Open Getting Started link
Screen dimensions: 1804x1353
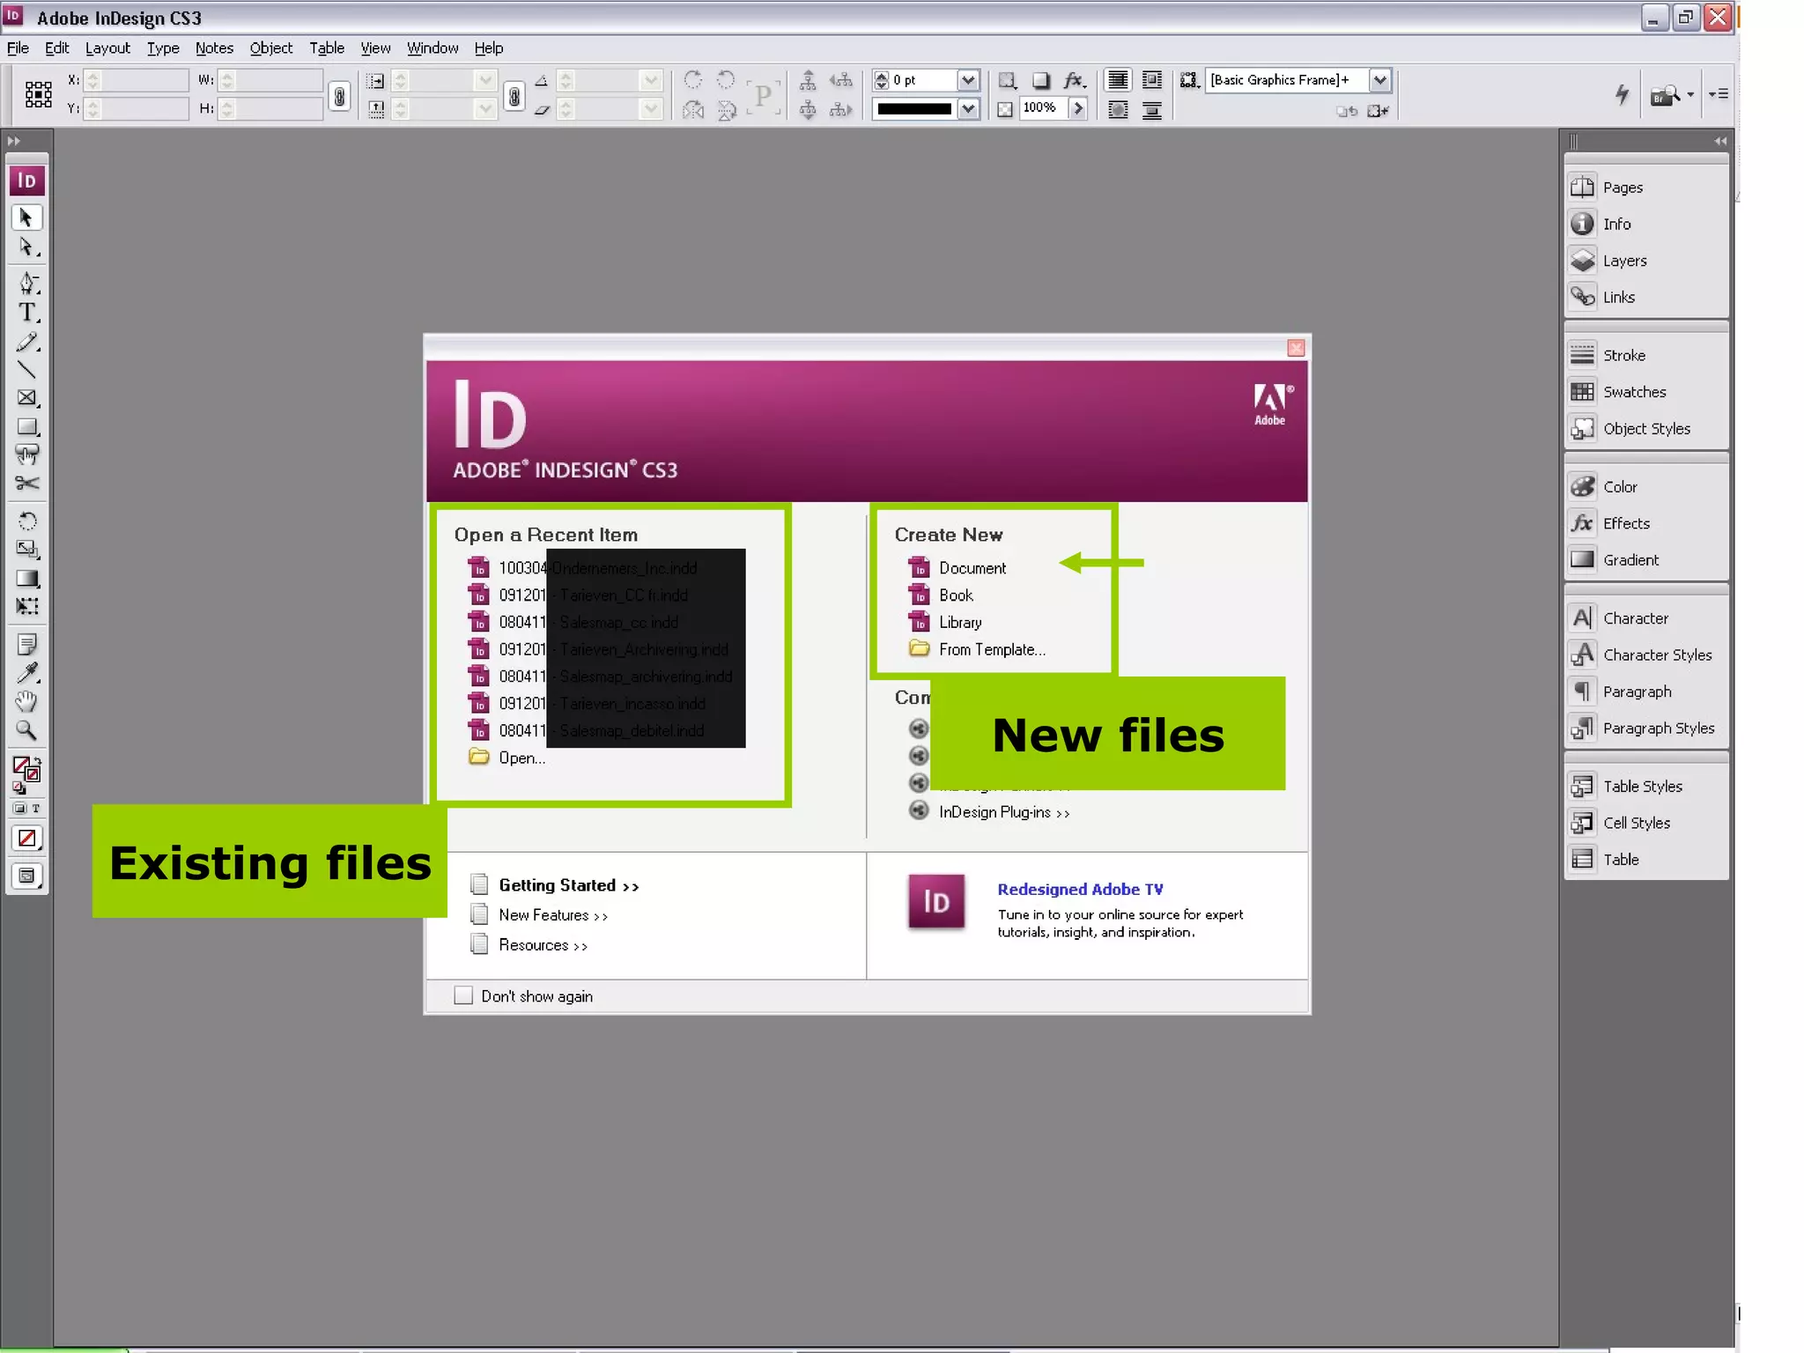(x=568, y=885)
